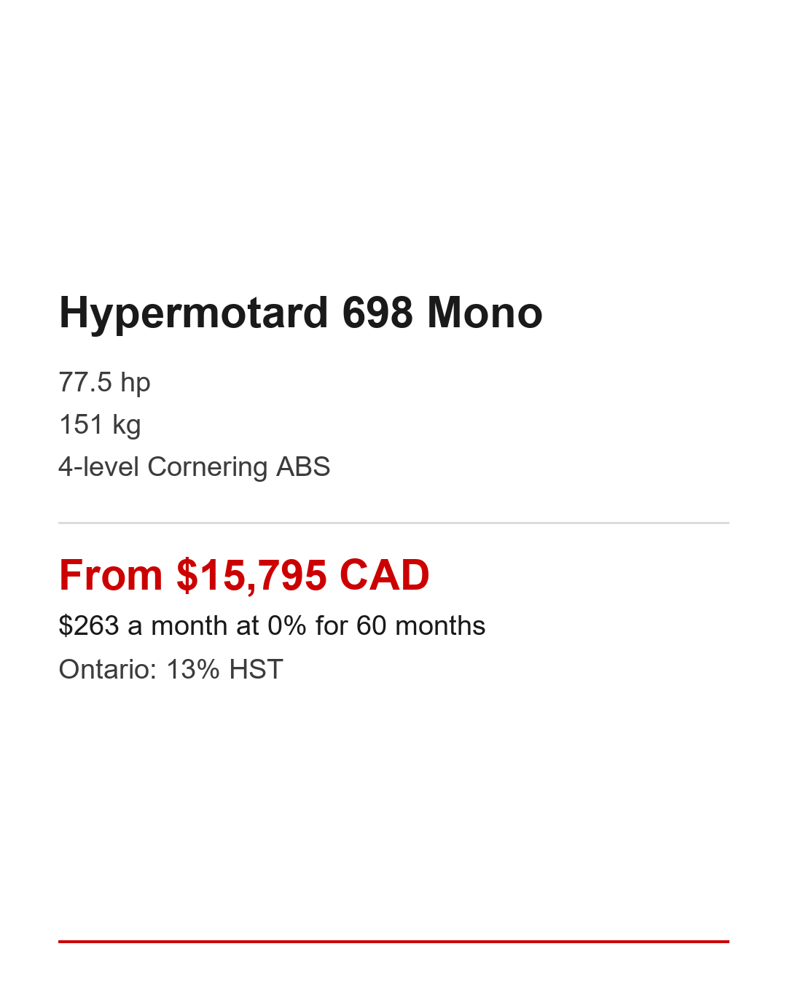Viewport: 787px width, 984px height.
Task: Click the 4-level Cornering ABS feature line
Action: (x=194, y=467)
